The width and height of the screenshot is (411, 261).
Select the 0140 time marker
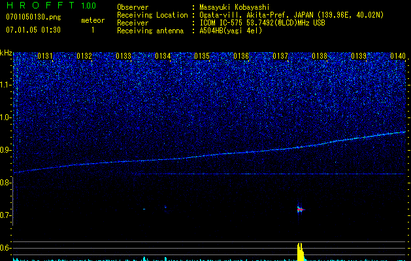tap(397, 56)
